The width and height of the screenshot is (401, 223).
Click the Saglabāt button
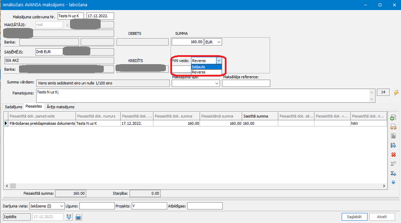click(x=354, y=217)
